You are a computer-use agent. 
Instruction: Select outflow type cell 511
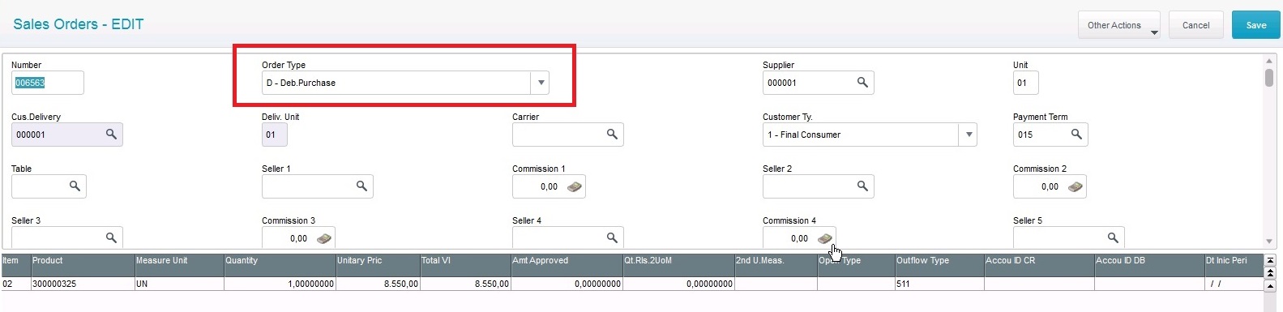tap(939, 284)
